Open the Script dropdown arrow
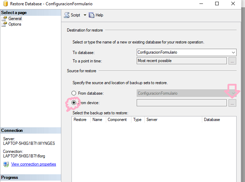Screen dimensions: 245x182 click(84, 15)
